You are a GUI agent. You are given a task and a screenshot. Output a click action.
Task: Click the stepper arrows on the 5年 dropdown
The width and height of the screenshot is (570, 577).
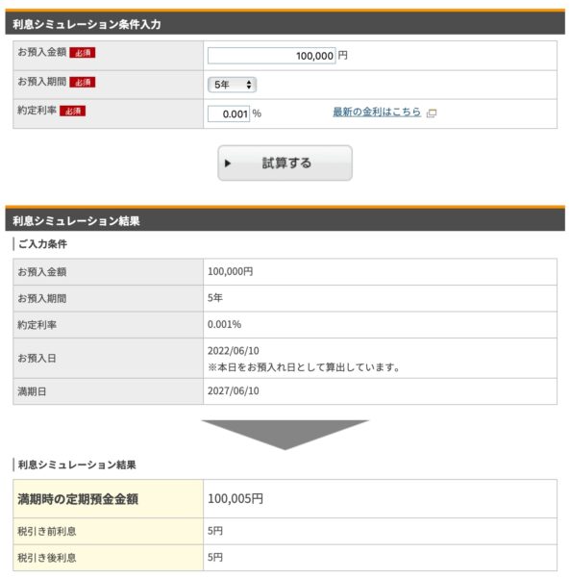249,85
